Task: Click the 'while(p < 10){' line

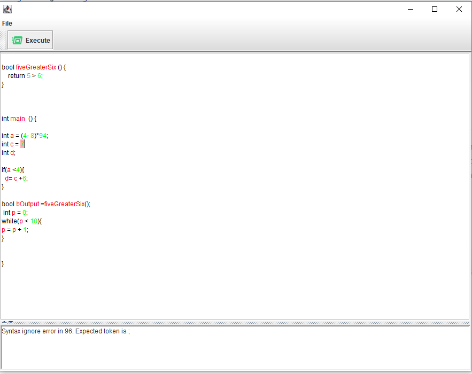Action: pos(22,221)
